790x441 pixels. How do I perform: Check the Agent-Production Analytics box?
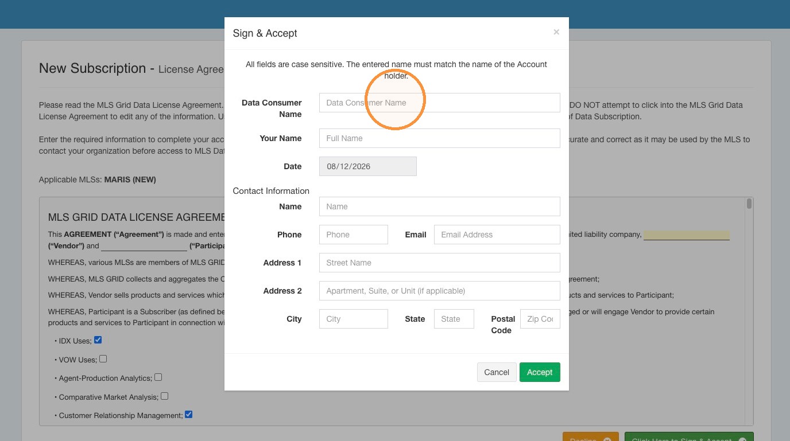tap(158, 377)
